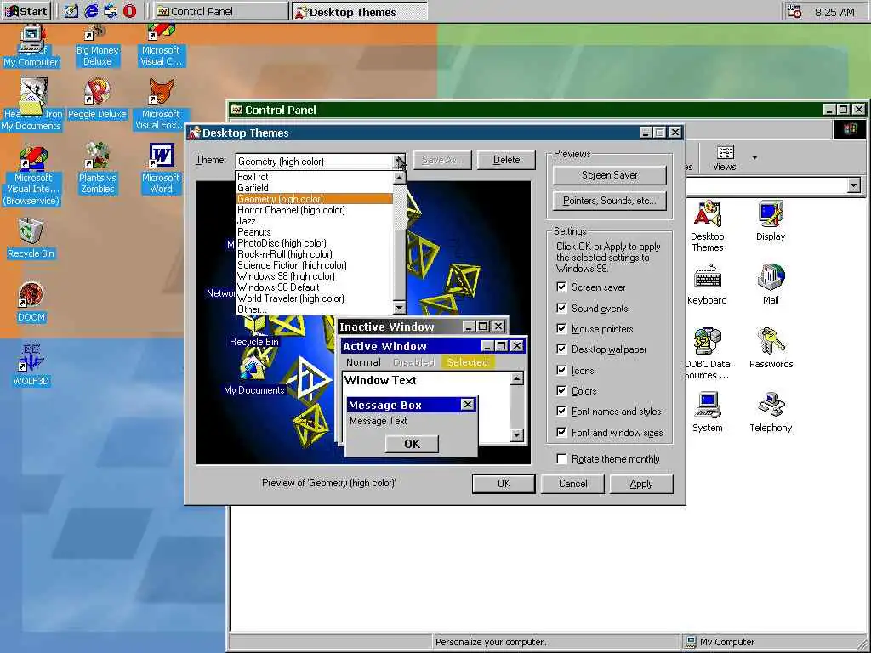Click Pointers, Sounds, etc... button
This screenshot has height=653, width=871.
coord(609,201)
